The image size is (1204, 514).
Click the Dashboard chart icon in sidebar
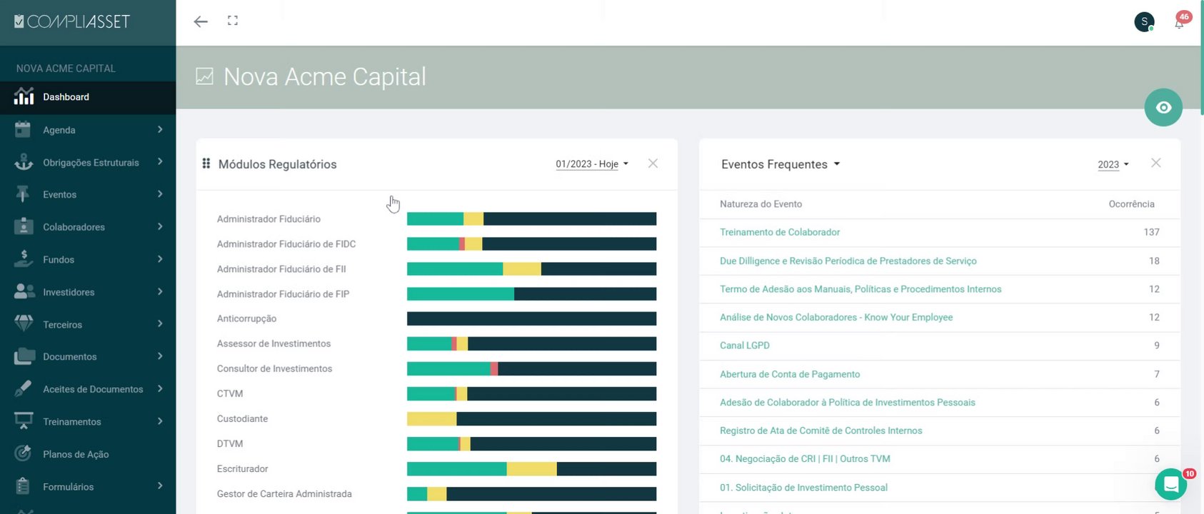[x=24, y=96]
